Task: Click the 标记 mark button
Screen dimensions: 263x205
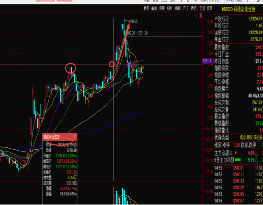Action: tap(194, 8)
